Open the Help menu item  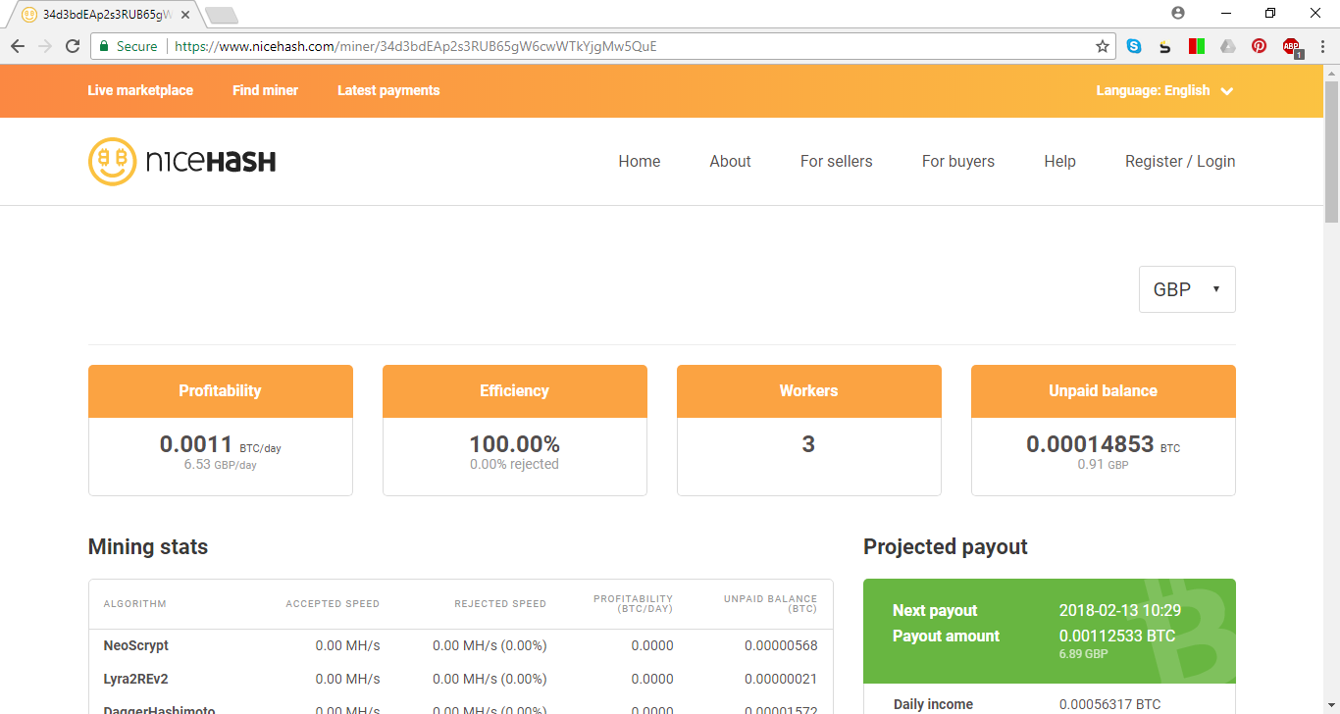[x=1060, y=162]
